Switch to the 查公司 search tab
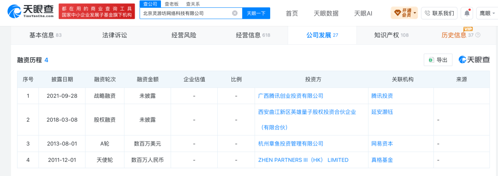This screenshot has height=176, width=498. pyautogui.click(x=150, y=4)
